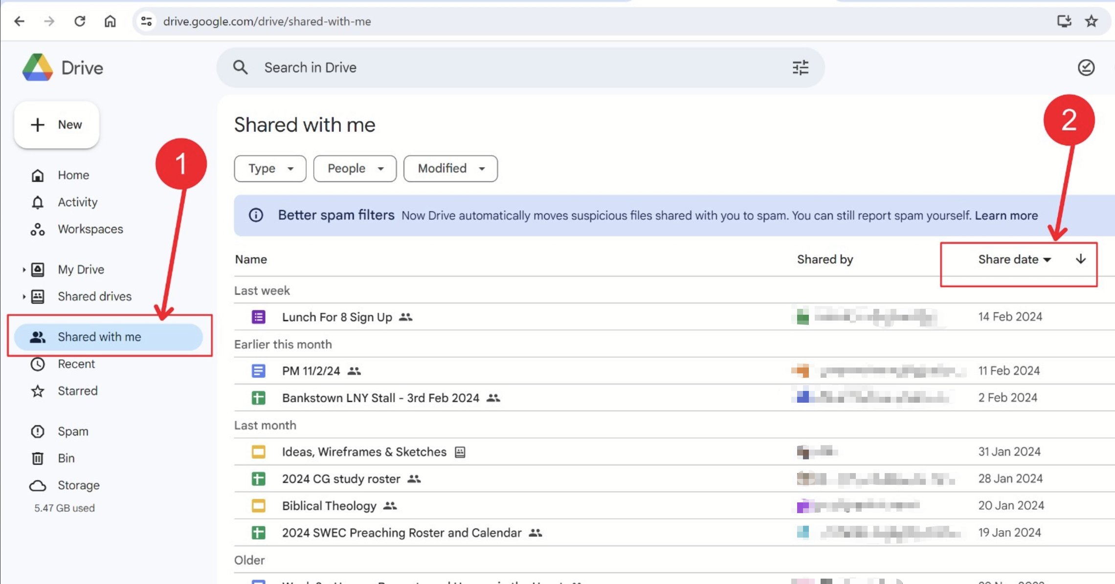This screenshot has width=1115, height=584.
Task: Open the offline ready status checkmark icon
Action: pos(1086,67)
